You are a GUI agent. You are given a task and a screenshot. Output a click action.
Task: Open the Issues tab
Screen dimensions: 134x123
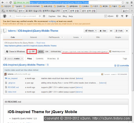78,37
